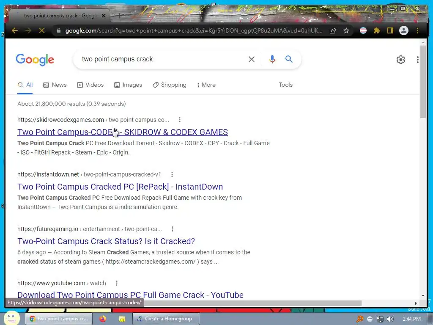This screenshot has width=433, height=325.
Task: Open the network tray icon
Action: point(380,319)
